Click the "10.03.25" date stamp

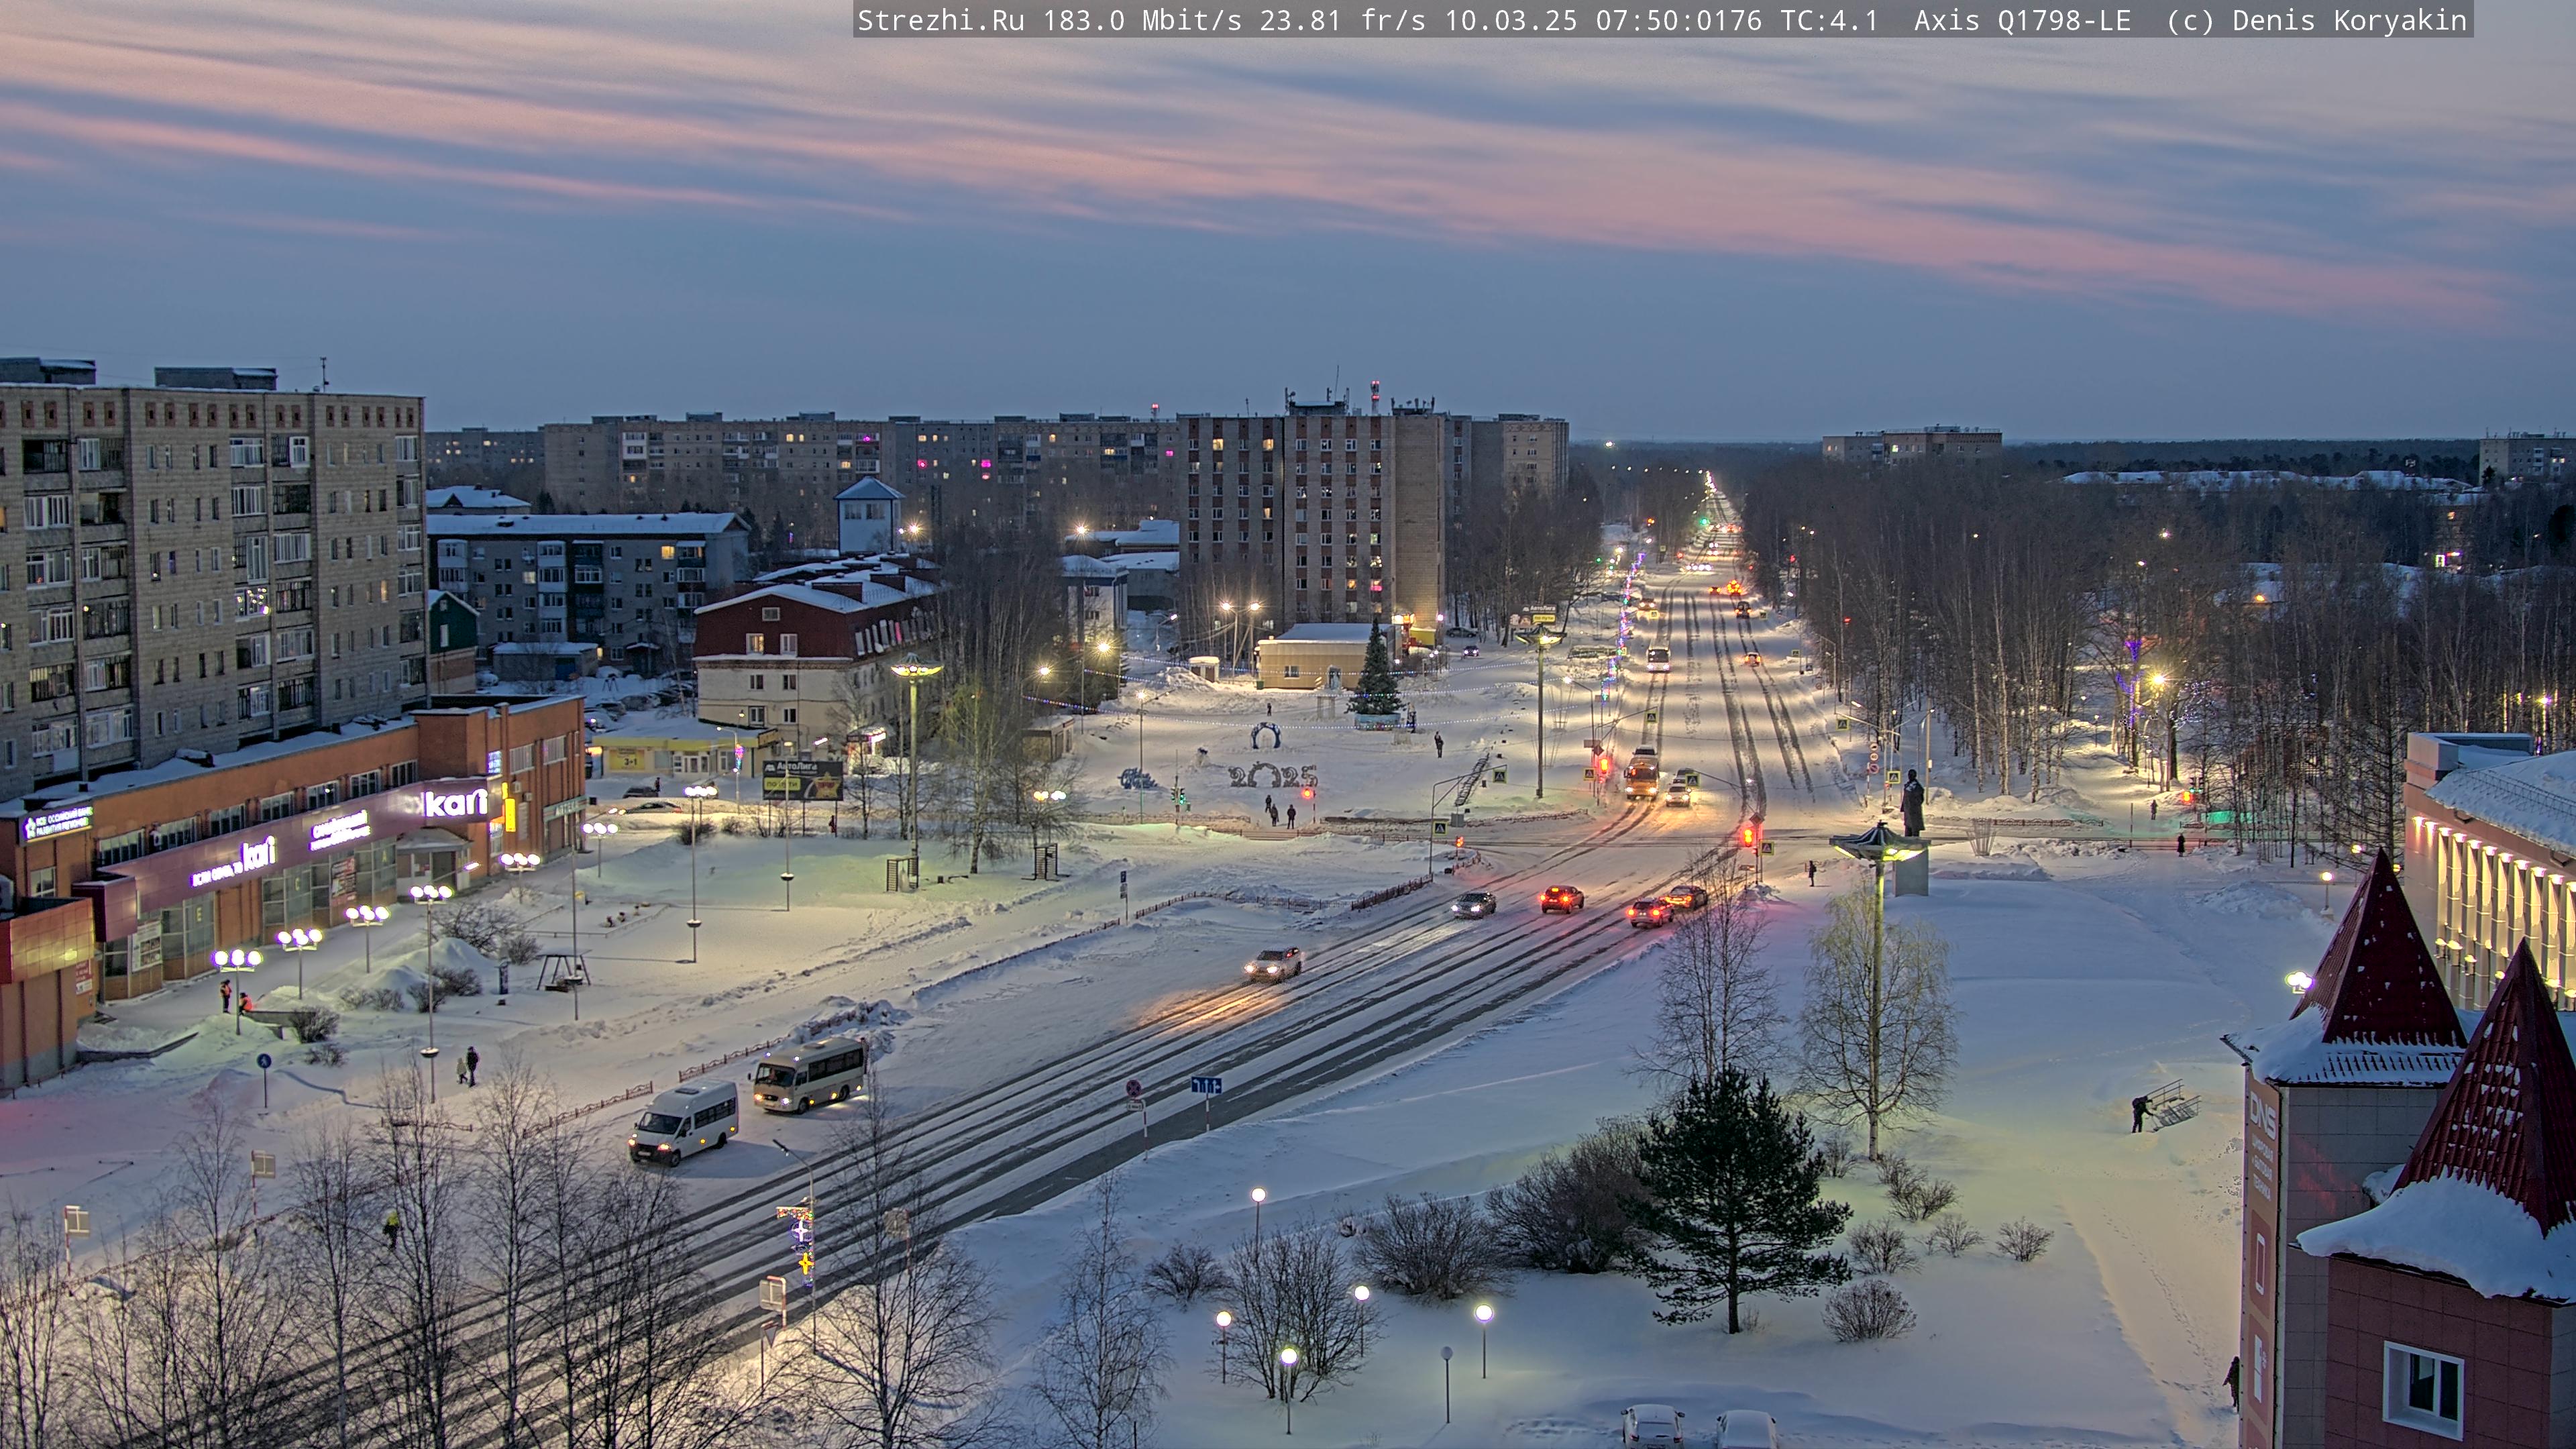[1511, 20]
